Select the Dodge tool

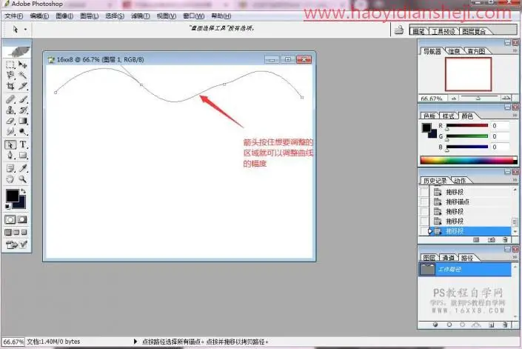tap(23, 132)
